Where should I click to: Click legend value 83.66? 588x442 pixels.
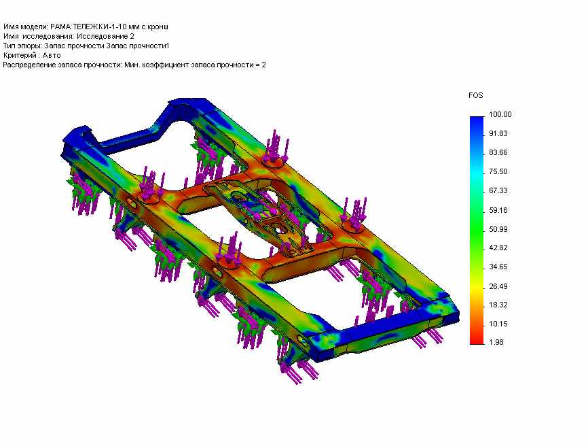(498, 152)
